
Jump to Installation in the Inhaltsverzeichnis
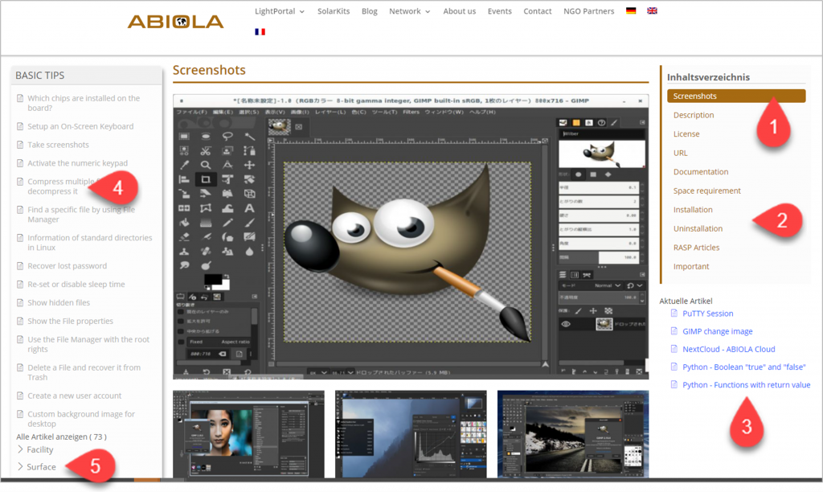[693, 210]
